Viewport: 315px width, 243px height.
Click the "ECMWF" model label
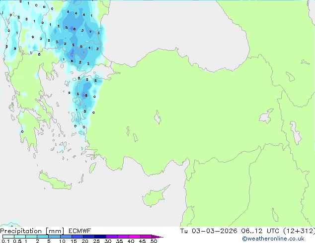[x=80, y=231]
